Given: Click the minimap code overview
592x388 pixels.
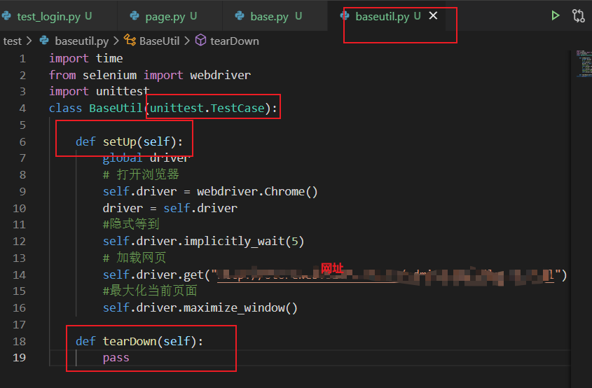Looking at the screenshot, I should point(584,64).
